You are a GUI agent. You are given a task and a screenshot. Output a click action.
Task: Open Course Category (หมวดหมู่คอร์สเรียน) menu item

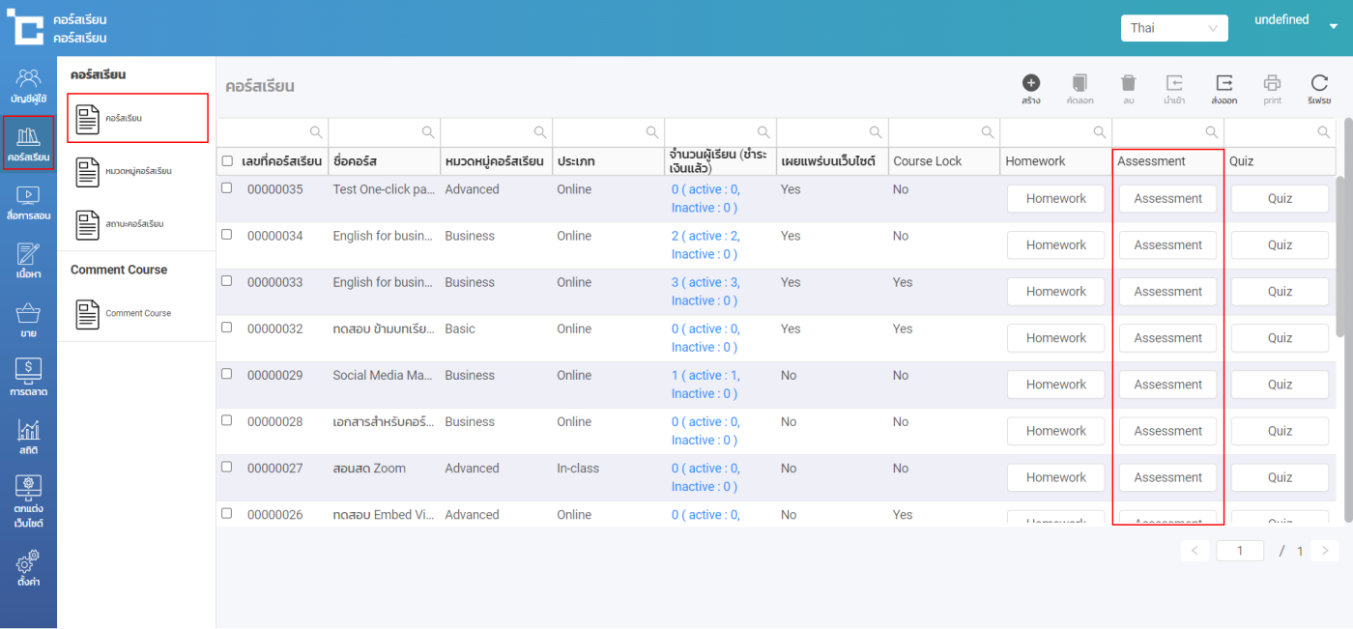click(136, 171)
